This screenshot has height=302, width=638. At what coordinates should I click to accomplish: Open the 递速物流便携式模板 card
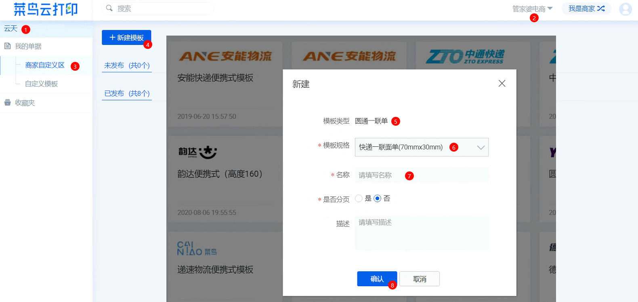pos(225,267)
